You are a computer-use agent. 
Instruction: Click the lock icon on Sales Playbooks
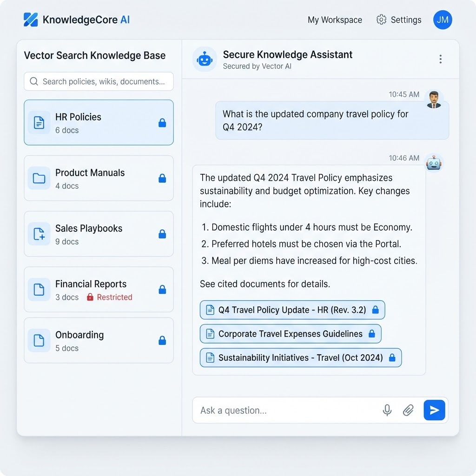[x=162, y=234]
